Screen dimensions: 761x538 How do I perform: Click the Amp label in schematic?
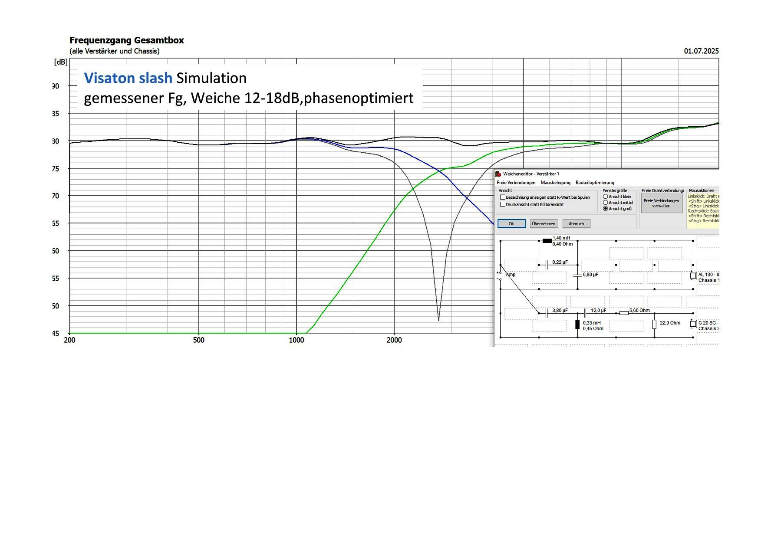click(511, 274)
